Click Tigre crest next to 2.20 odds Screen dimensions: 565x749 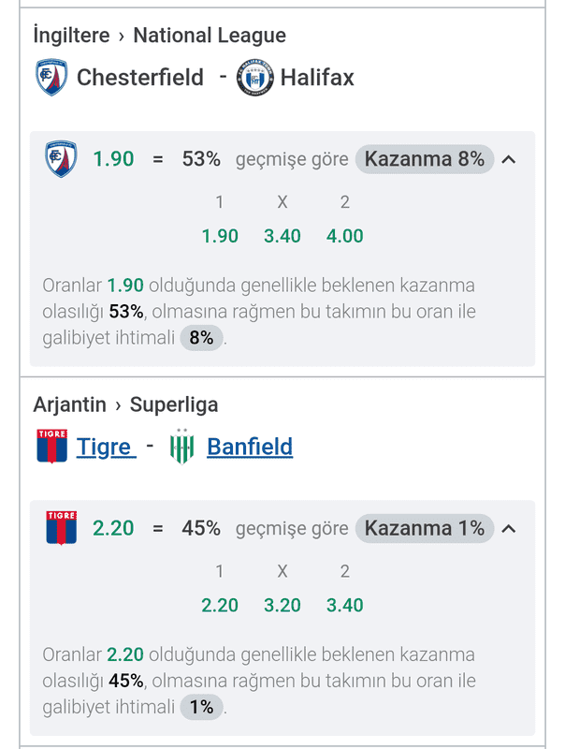[61, 528]
